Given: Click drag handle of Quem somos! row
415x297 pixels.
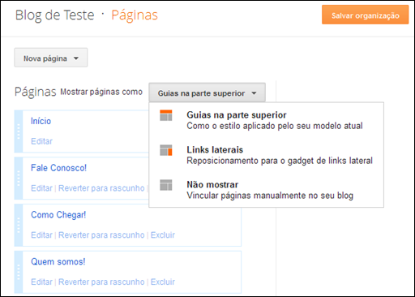Looking at the screenshot, I should click(19, 272).
